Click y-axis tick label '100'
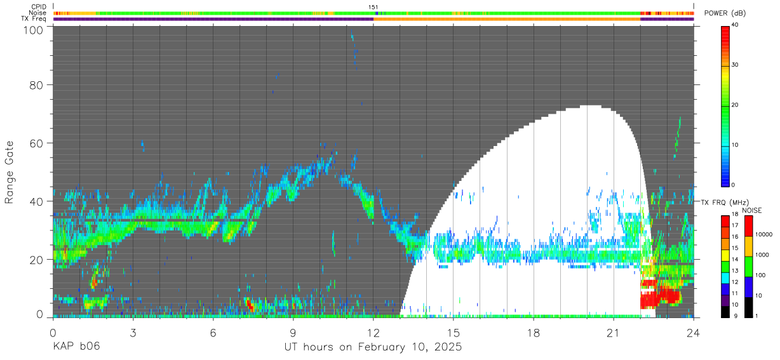 pyautogui.click(x=33, y=29)
